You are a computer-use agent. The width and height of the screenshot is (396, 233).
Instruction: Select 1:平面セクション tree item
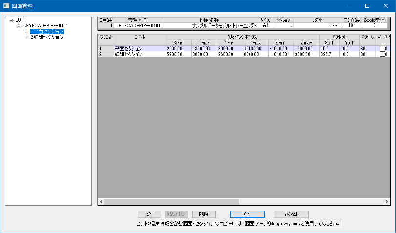point(47,31)
